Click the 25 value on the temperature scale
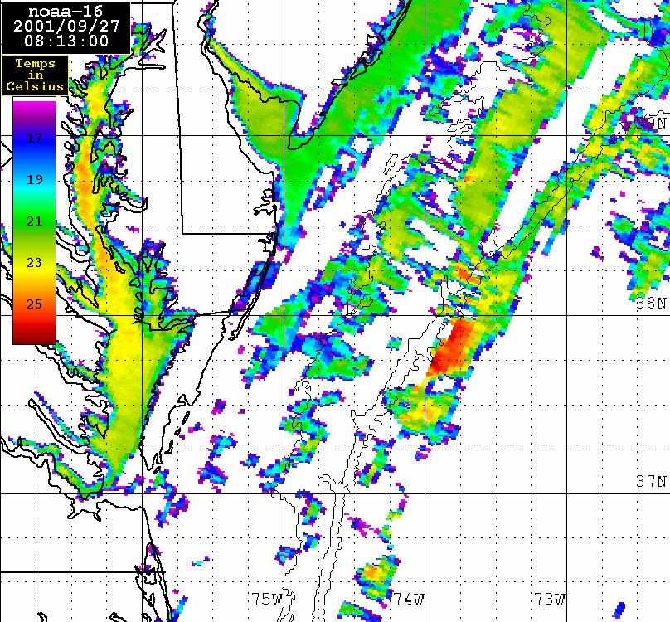Viewport: 670px width, 622px height. pyautogui.click(x=35, y=304)
